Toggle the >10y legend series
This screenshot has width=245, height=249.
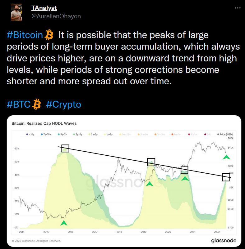30,134
